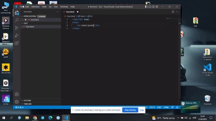Open the View menu

44,7
